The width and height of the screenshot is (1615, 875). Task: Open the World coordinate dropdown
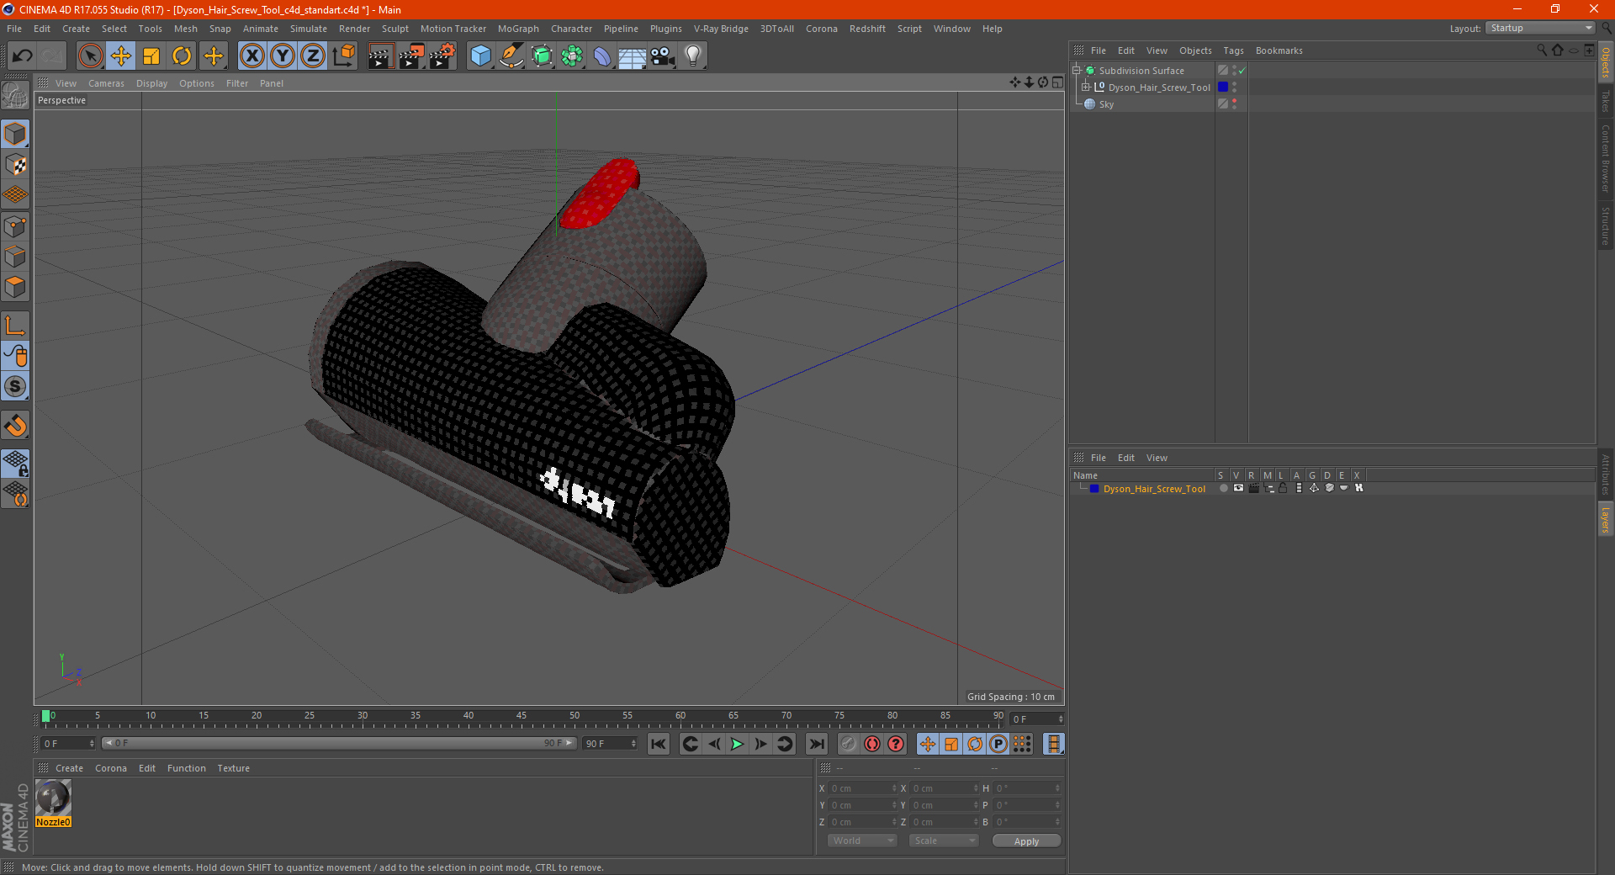pyautogui.click(x=862, y=841)
